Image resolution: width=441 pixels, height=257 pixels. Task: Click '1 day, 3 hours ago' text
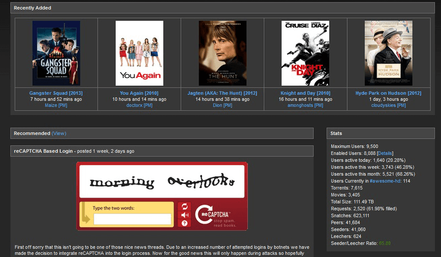pyautogui.click(x=389, y=99)
